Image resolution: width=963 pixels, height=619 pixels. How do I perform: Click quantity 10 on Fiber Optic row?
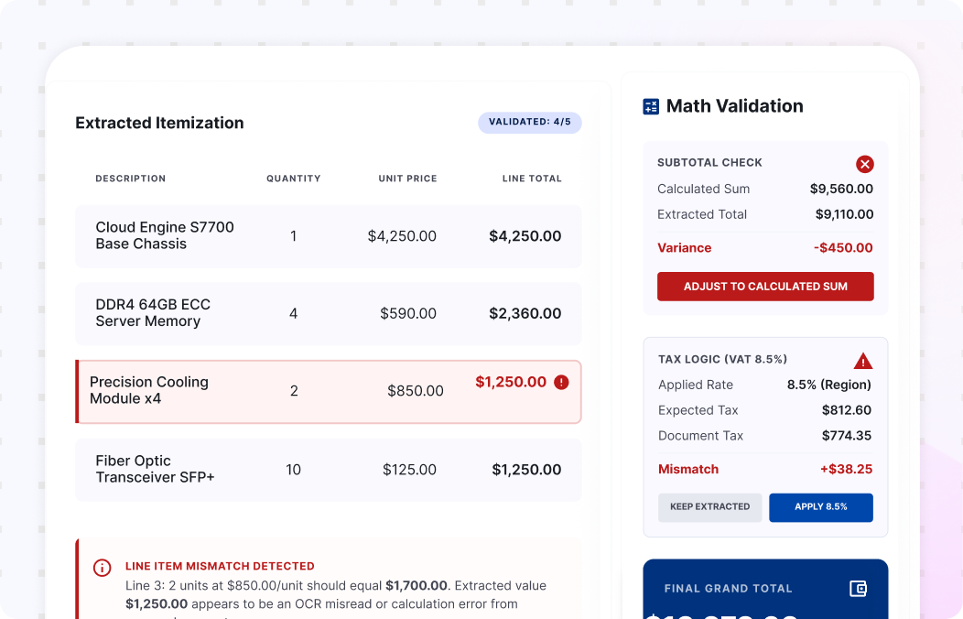click(x=294, y=470)
